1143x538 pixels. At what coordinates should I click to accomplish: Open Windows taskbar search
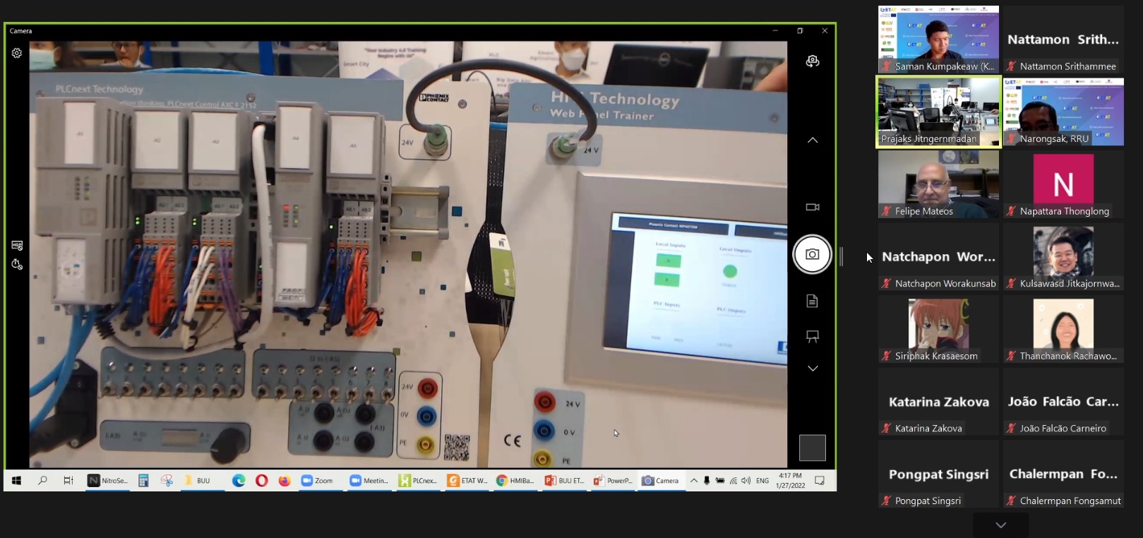coord(42,480)
